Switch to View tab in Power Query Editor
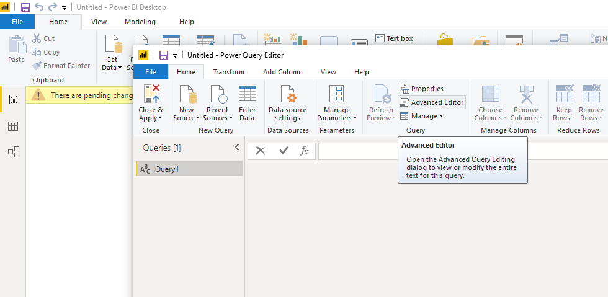This screenshot has height=297, width=608. click(x=328, y=72)
